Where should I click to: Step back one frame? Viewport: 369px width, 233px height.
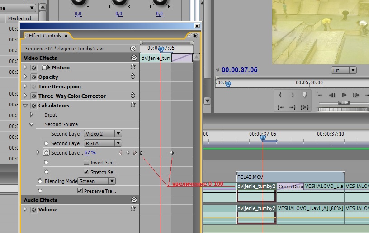pos(331,95)
